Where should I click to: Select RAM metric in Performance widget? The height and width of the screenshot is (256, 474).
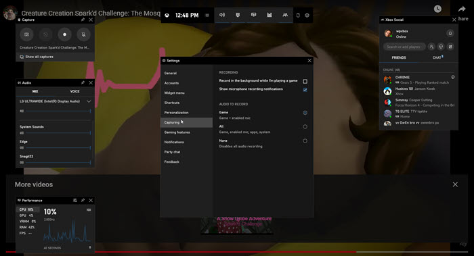tap(28, 227)
